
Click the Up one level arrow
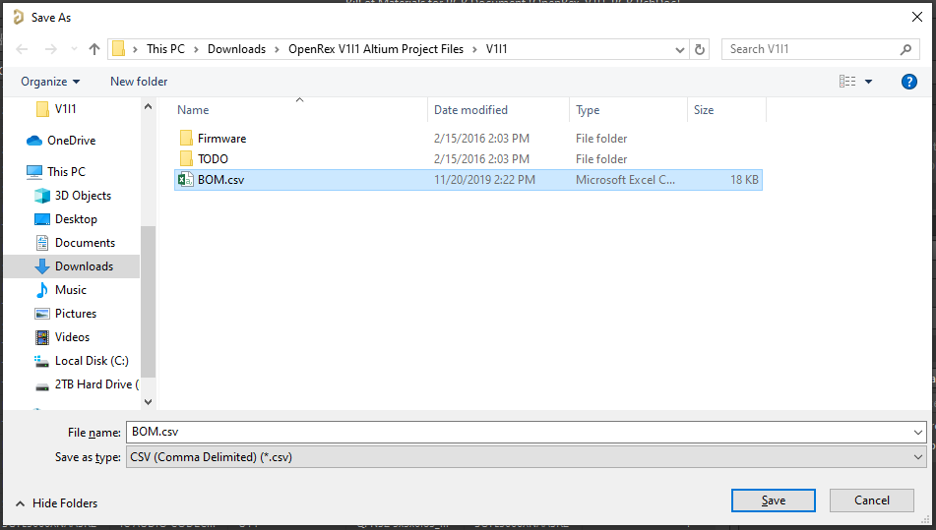tap(94, 49)
